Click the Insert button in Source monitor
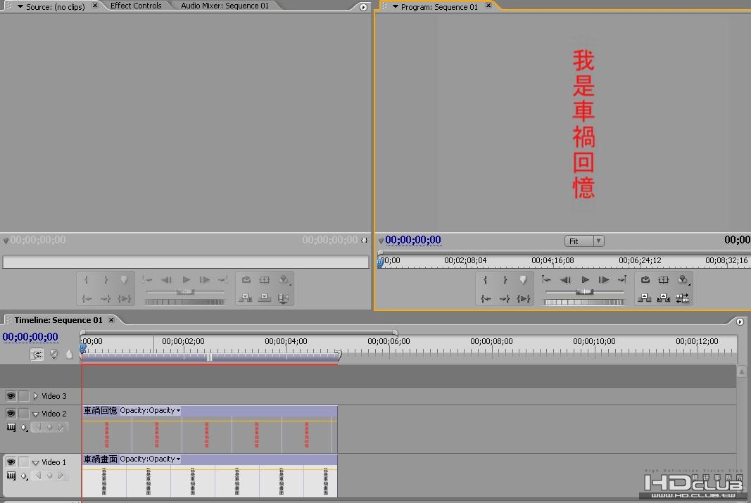This screenshot has width=751, height=503. pyautogui.click(x=245, y=298)
